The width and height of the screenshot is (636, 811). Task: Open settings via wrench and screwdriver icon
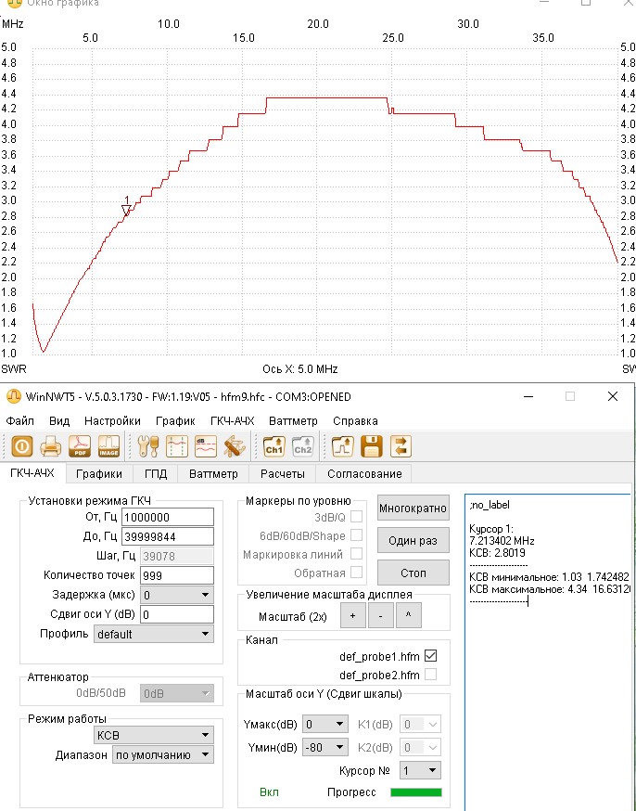147,445
